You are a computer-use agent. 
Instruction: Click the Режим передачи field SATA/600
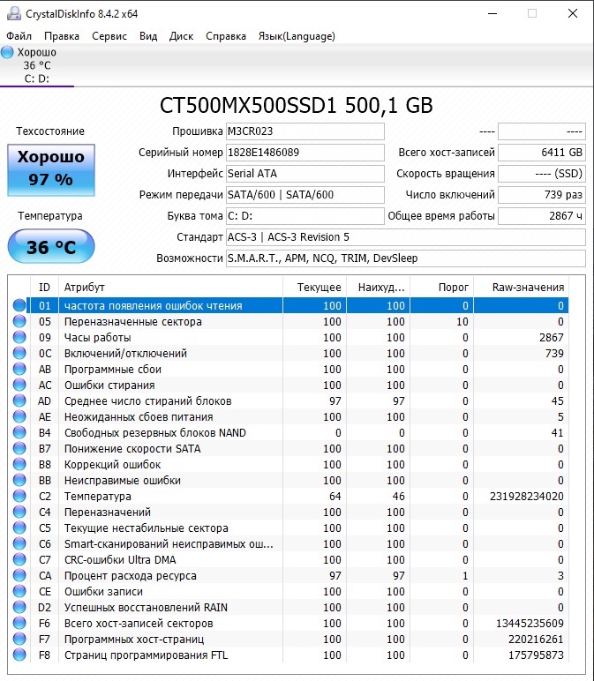pyautogui.click(x=305, y=195)
